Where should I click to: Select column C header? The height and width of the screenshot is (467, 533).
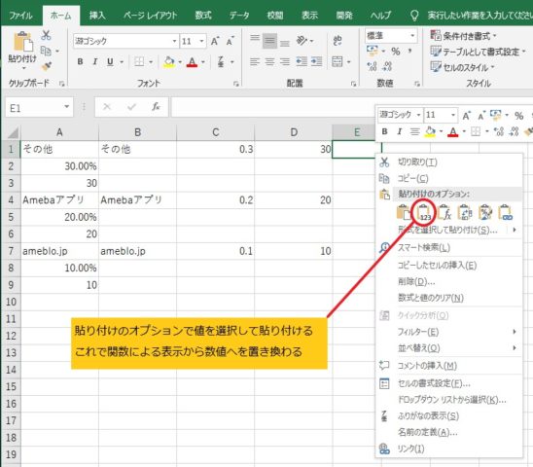click(x=216, y=132)
